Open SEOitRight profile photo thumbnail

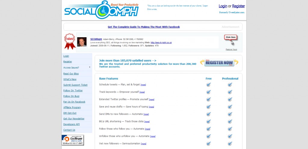82,42
